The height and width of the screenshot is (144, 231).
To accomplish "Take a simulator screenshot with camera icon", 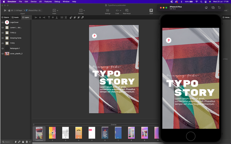I will pyautogui.click(x=213, y=7).
